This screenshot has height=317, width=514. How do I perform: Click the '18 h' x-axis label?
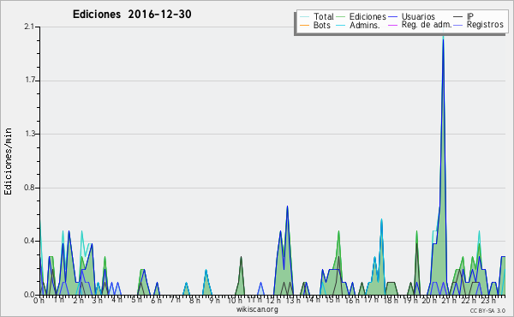pyautogui.click(x=391, y=300)
